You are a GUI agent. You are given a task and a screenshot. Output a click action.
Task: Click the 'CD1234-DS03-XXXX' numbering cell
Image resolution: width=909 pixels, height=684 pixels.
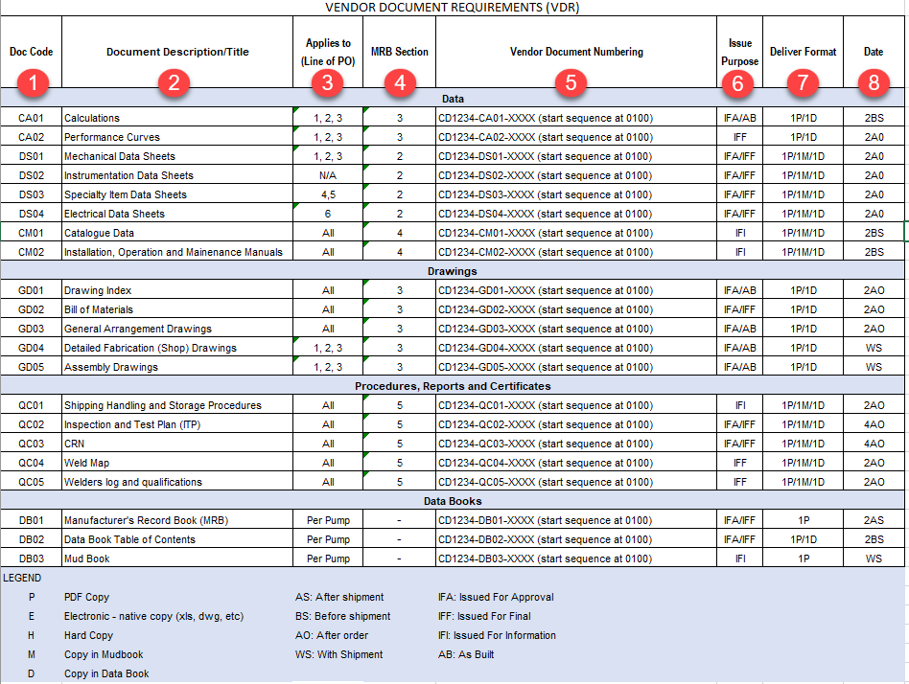click(x=576, y=194)
